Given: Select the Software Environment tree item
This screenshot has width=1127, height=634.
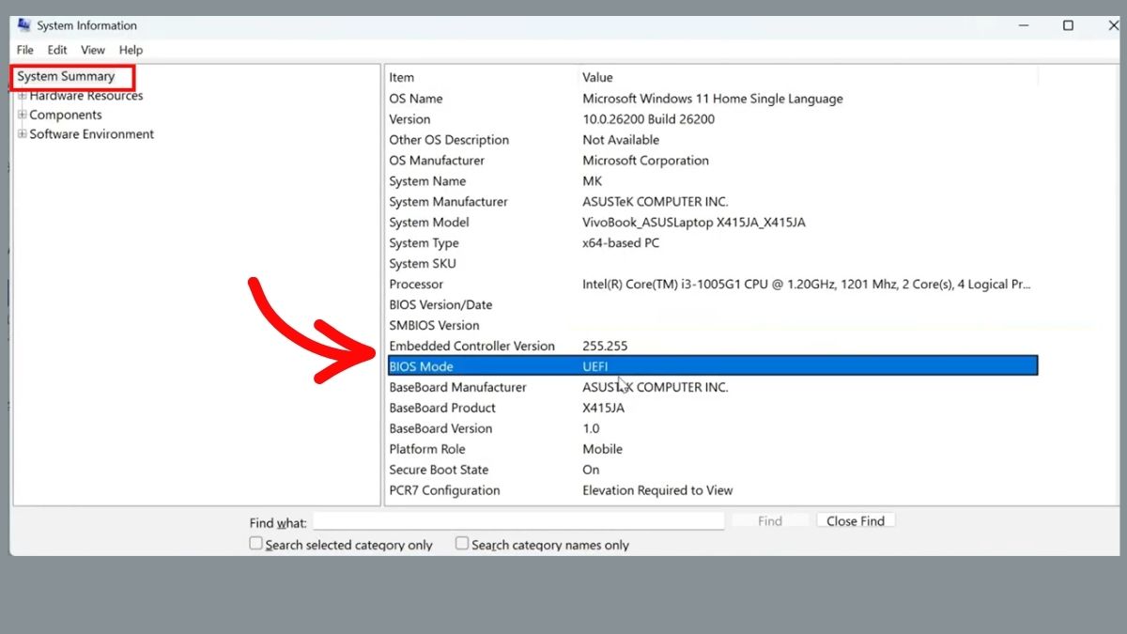Looking at the screenshot, I should [x=92, y=134].
